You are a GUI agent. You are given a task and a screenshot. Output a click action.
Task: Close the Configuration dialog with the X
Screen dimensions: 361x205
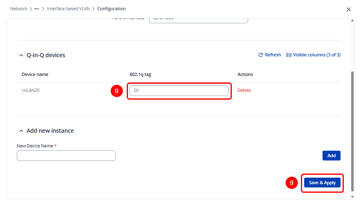pyautogui.click(x=349, y=9)
